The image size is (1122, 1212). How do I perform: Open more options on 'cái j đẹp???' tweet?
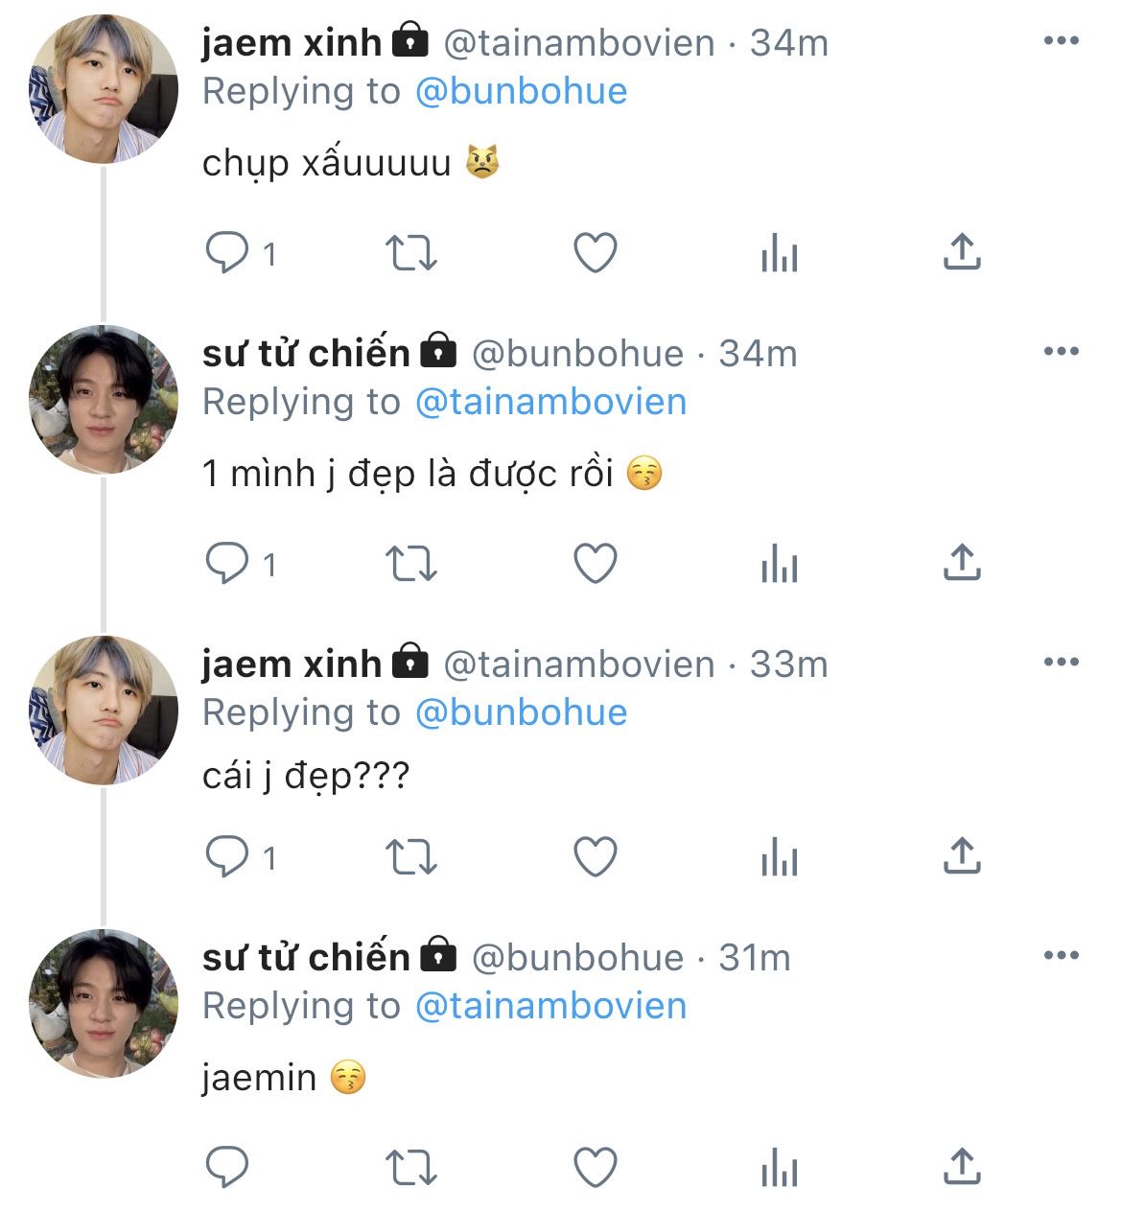click(1061, 663)
